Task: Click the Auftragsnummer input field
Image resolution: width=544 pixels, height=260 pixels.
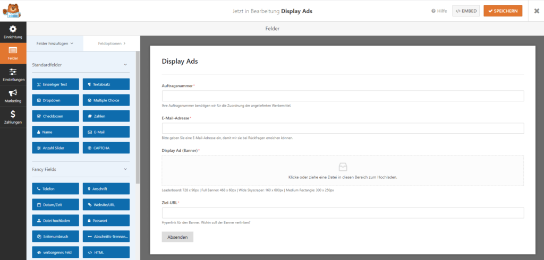Action: point(343,96)
